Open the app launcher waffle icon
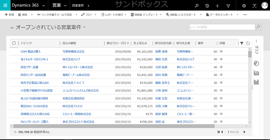The image size is (270, 140). [5, 5]
